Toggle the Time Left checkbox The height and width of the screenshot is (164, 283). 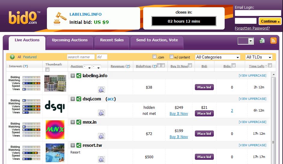(x=270, y=65)
